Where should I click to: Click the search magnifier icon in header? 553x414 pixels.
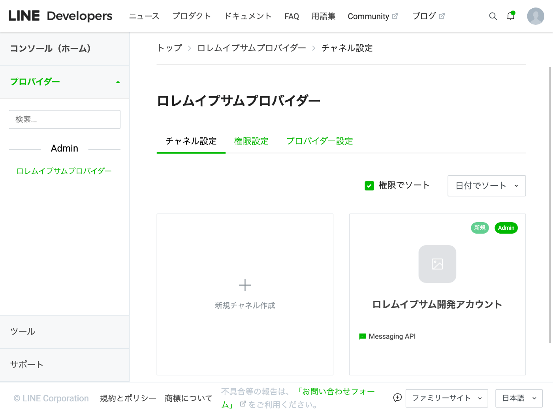pyautogui.click(x=493, y=16)
